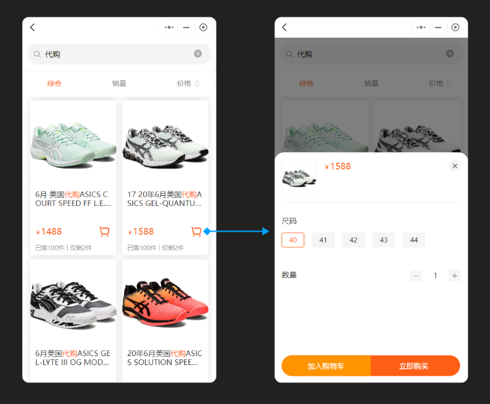Screen dimensions: 490x404
Task: Pick size 43
Action: 384,240
